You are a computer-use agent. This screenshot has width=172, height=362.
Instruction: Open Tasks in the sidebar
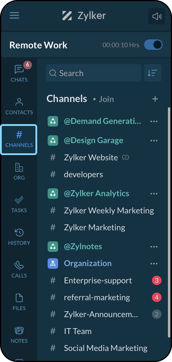click(19, 204)
